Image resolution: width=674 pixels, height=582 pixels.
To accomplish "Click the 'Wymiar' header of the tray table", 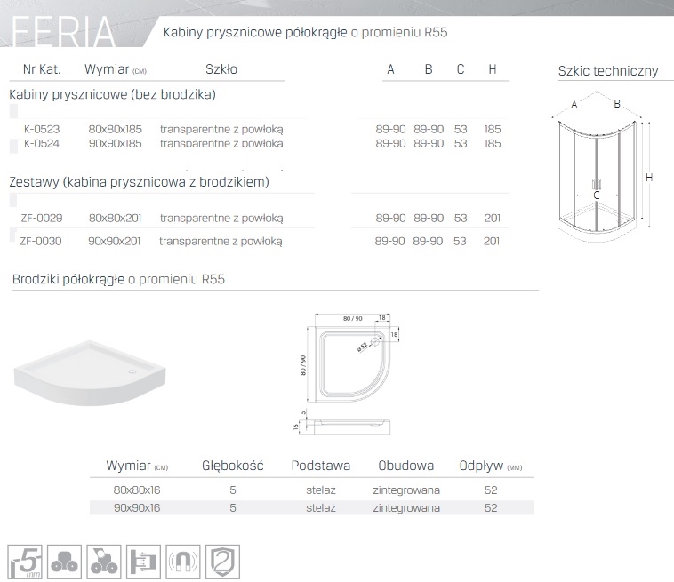I will click(x=137, y=466).
